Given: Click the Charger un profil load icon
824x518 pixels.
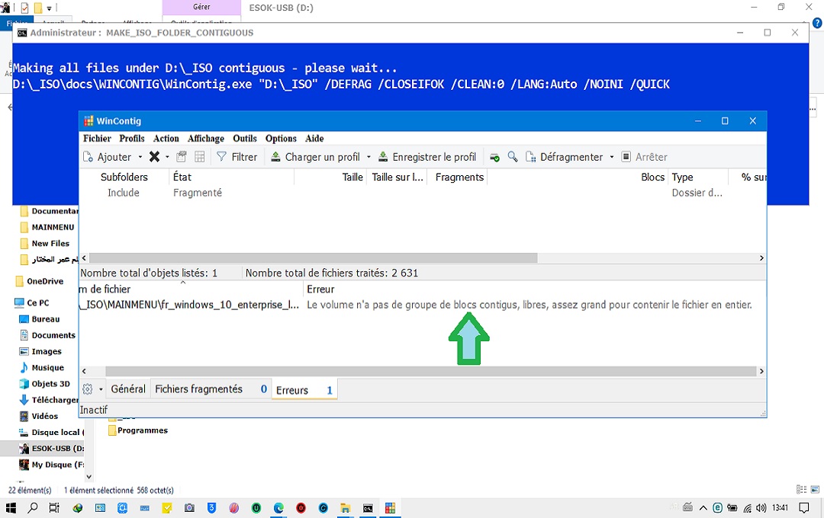Looking at the screenshot, I should click(x=275, y=157).
